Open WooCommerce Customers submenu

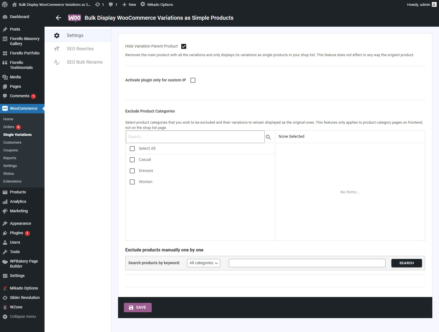click(12, 143)
